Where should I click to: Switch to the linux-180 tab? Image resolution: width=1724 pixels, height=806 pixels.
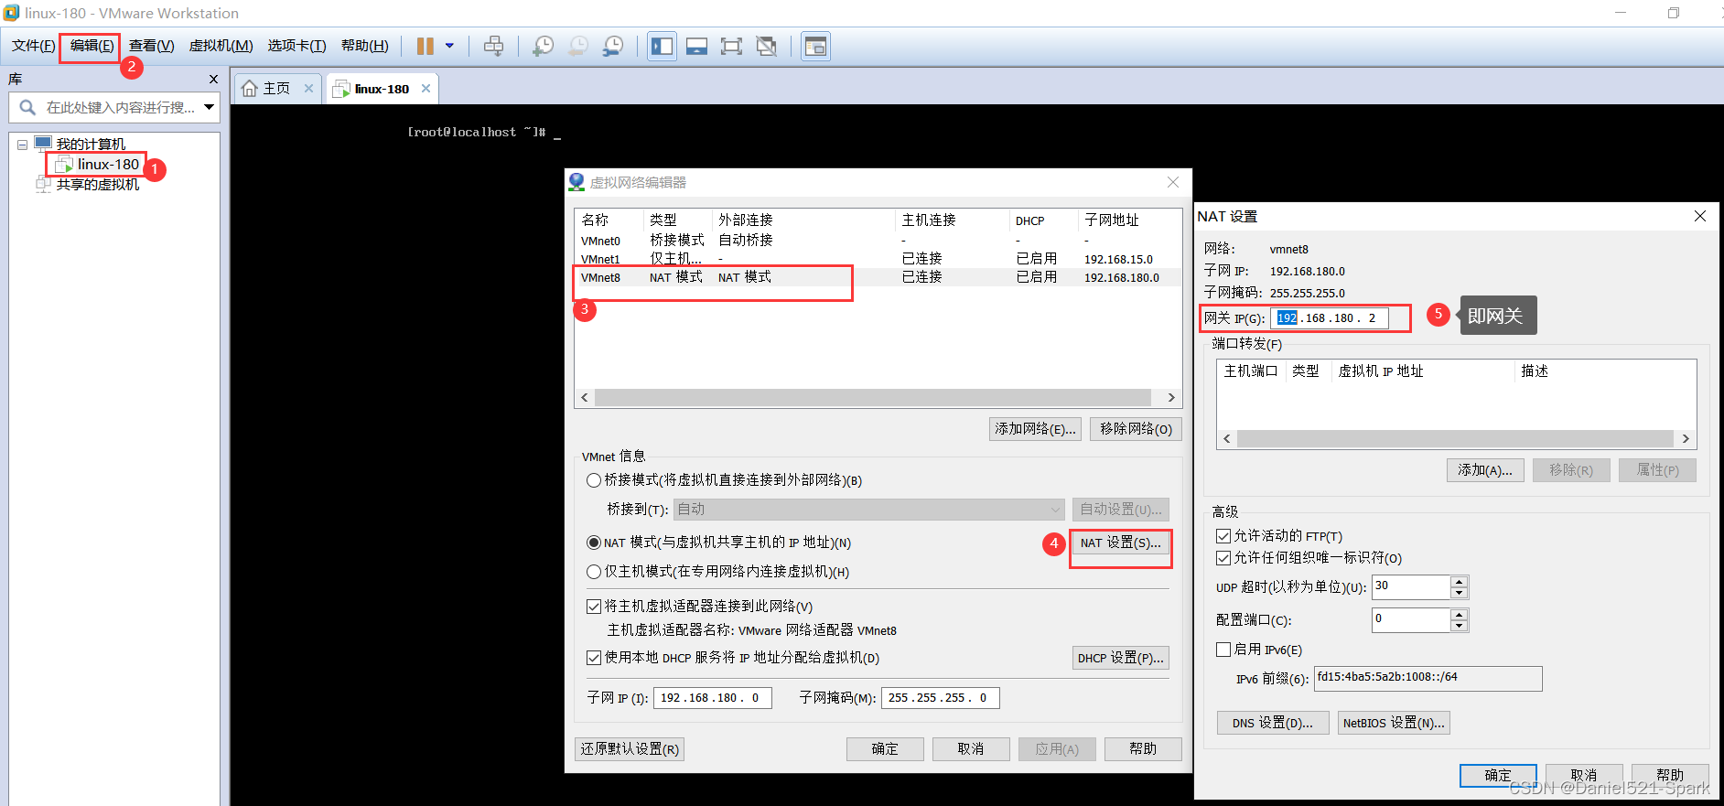(382, 89)
